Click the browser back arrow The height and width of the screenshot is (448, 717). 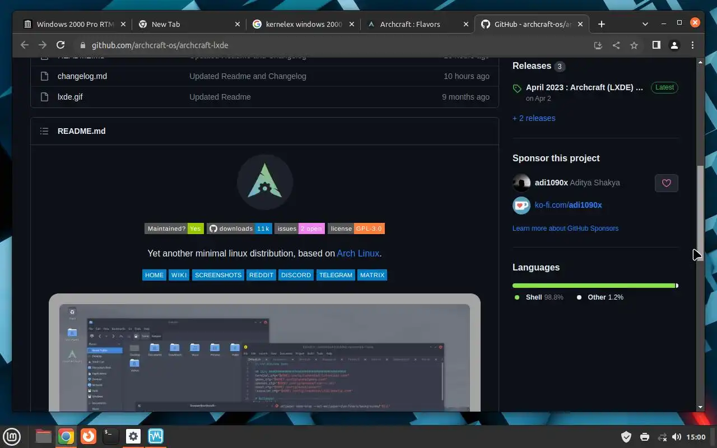24,45
